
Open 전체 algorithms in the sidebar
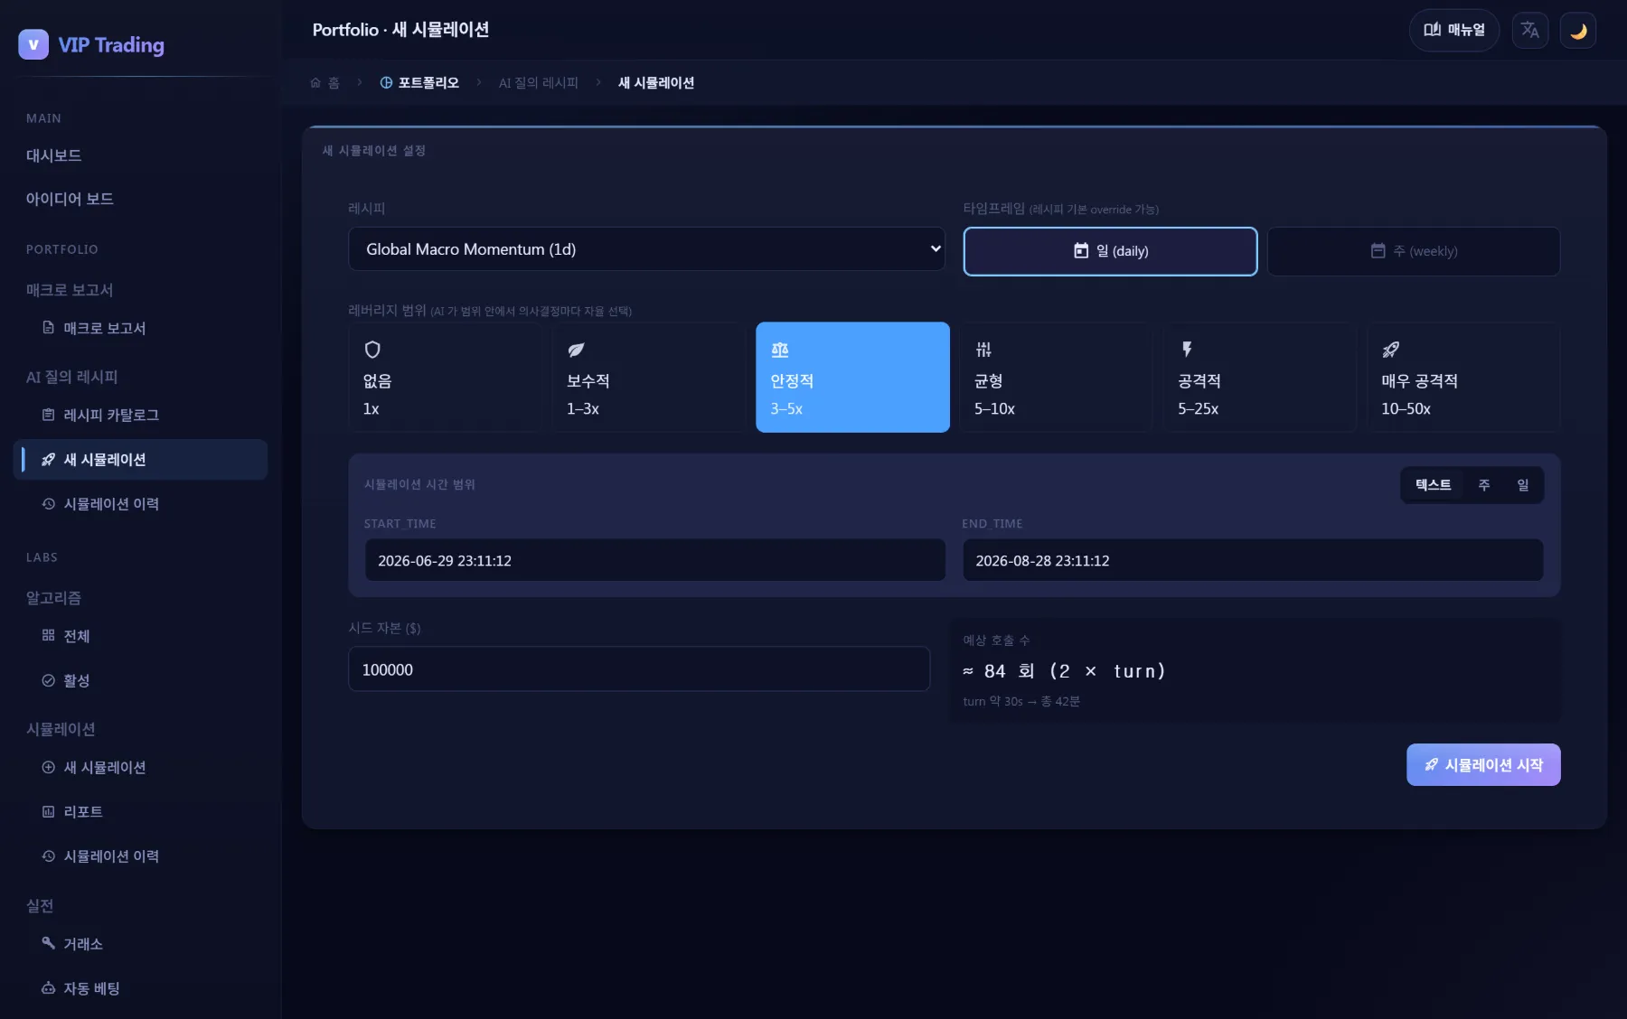coord(141,636)
